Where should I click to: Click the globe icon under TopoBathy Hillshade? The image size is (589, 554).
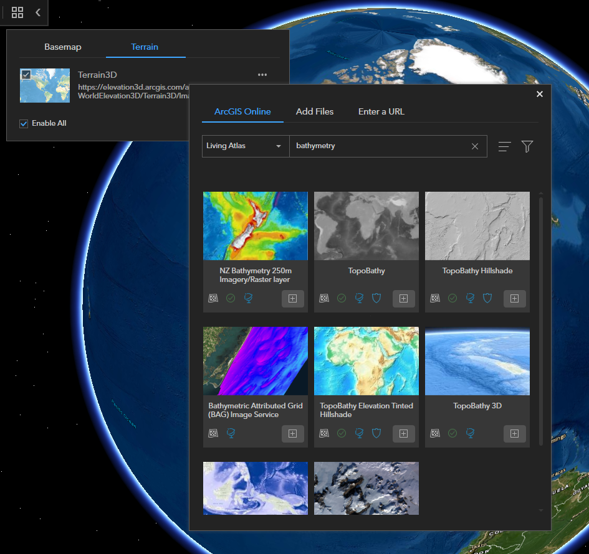coord(469,298)
